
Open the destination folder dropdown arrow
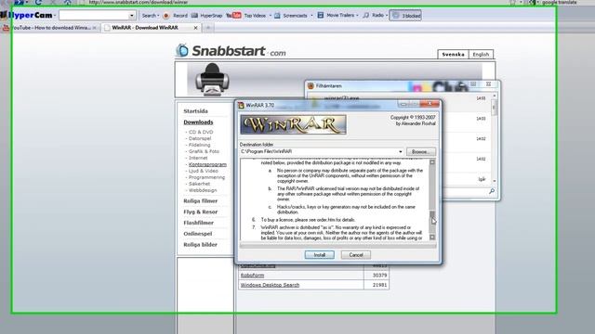click(401, 151)
